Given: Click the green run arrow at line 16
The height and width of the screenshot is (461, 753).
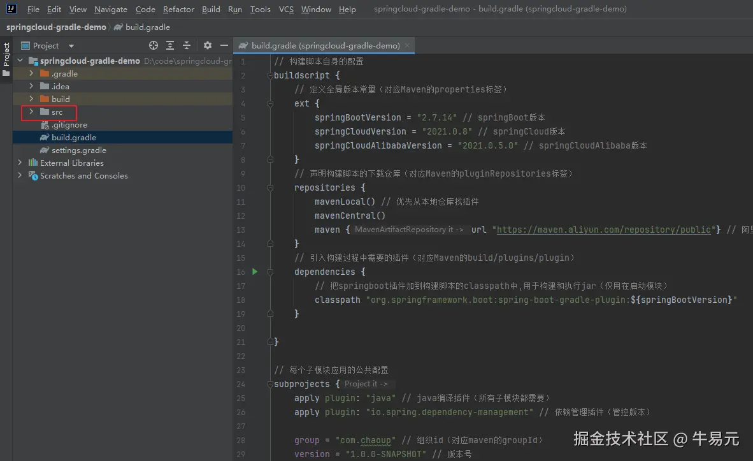Looking at the screenshot, I should pos(255,272).
